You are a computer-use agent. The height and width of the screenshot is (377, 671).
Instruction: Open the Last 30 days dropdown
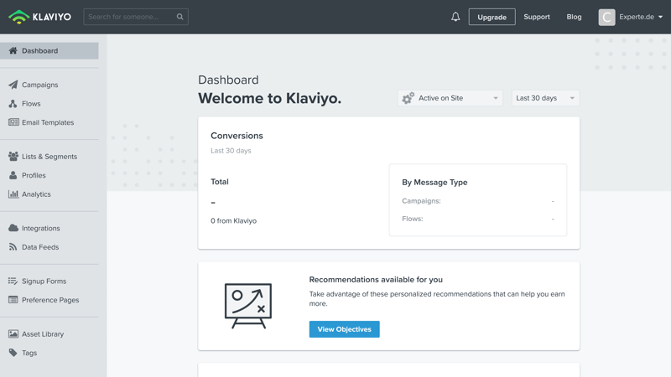click(545, 98)
